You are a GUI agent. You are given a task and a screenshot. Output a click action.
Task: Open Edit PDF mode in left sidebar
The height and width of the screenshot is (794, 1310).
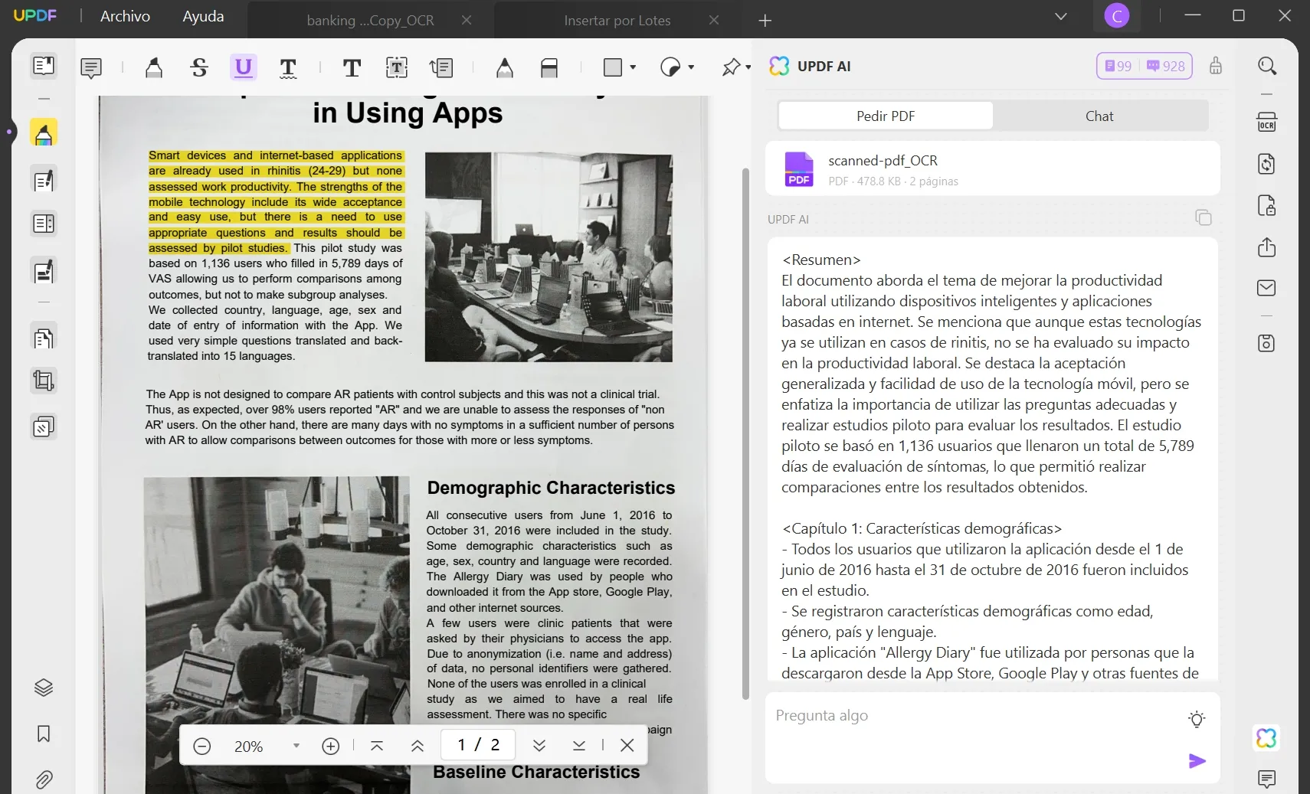point(44,180)
